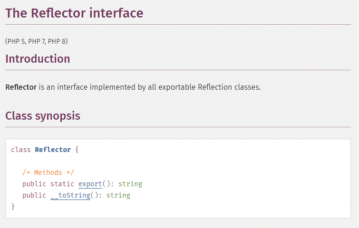Click the "The Reflector interface" page title
The image size is (359, 228).
coord(74,13)
